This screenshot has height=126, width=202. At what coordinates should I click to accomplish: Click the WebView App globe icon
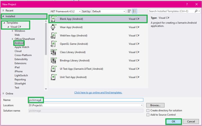coord(54,35)
